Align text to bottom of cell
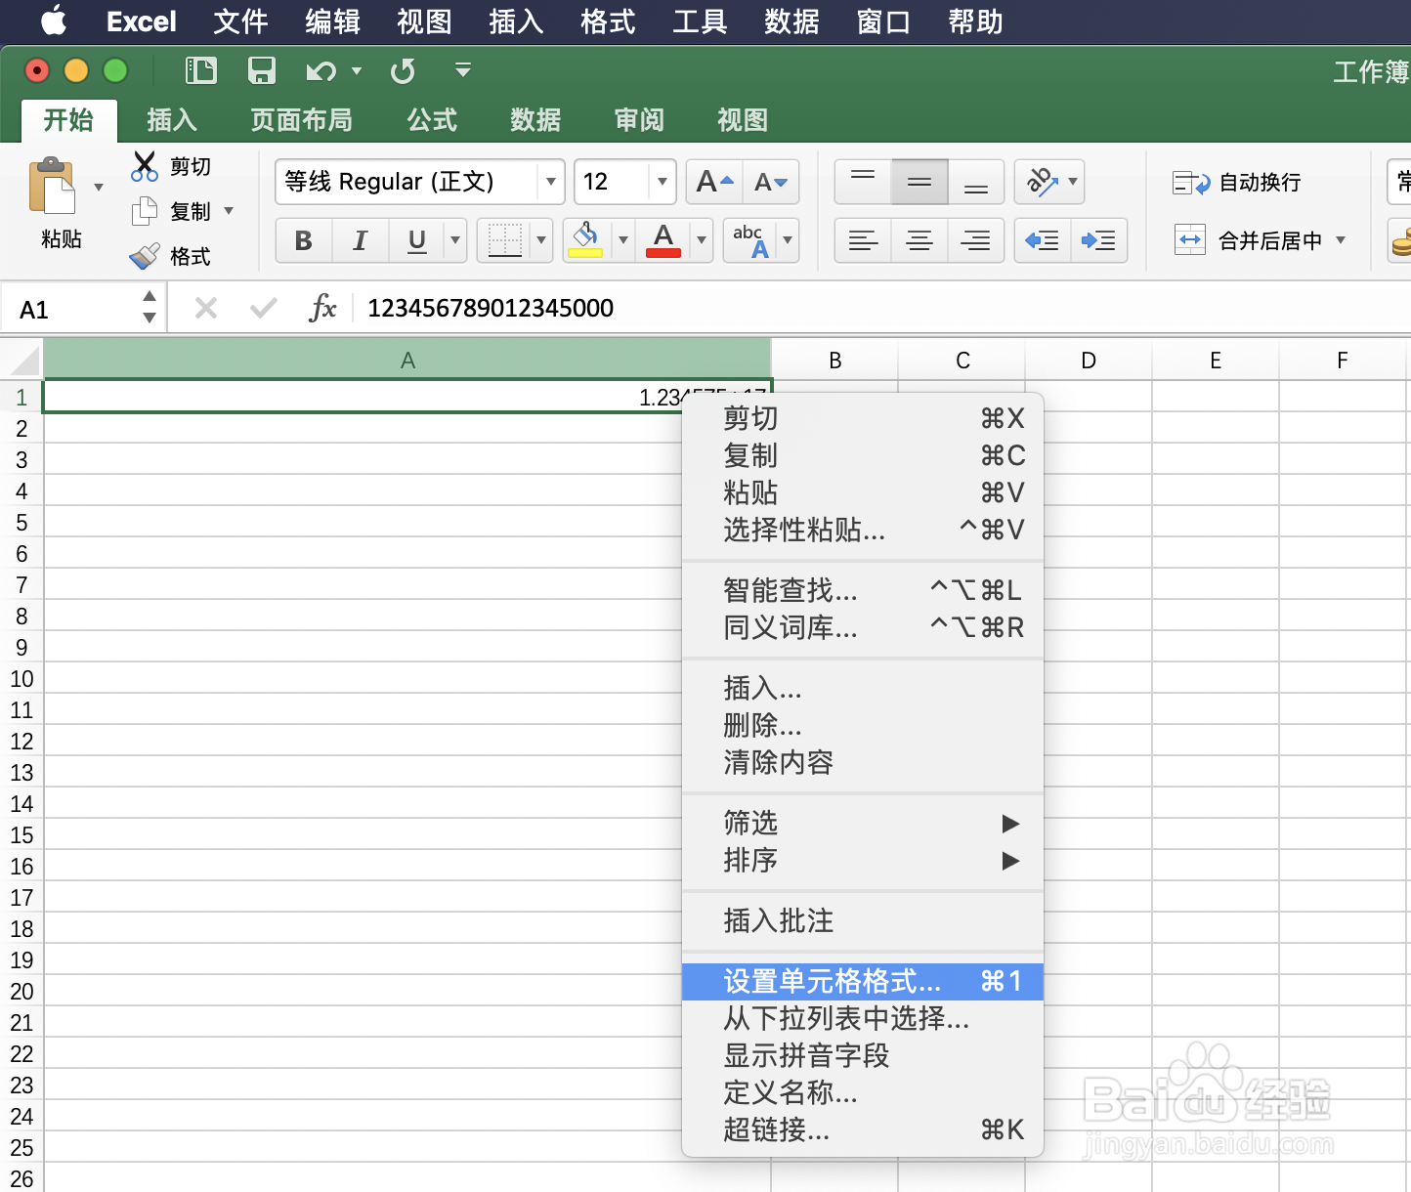This screenshot has width=1411, height=1192. (976, 182)
